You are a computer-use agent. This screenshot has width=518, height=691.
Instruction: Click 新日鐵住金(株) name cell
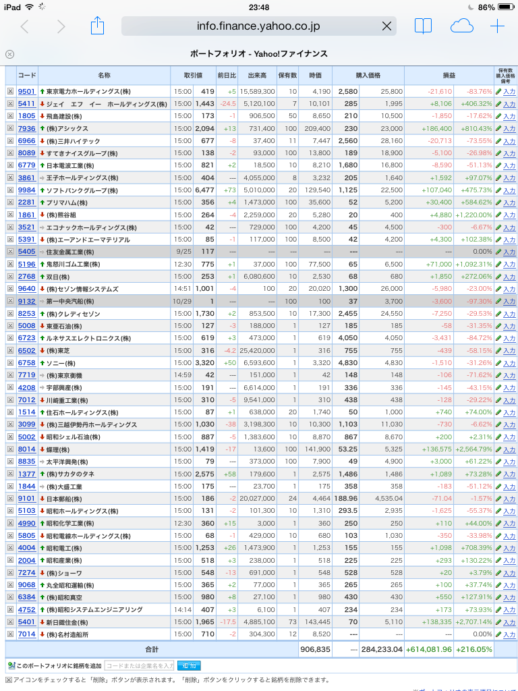click(105, 622)
